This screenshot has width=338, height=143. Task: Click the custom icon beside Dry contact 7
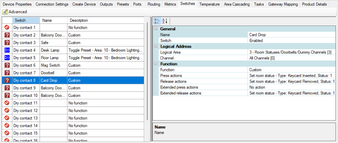click(x=7, y=73)
